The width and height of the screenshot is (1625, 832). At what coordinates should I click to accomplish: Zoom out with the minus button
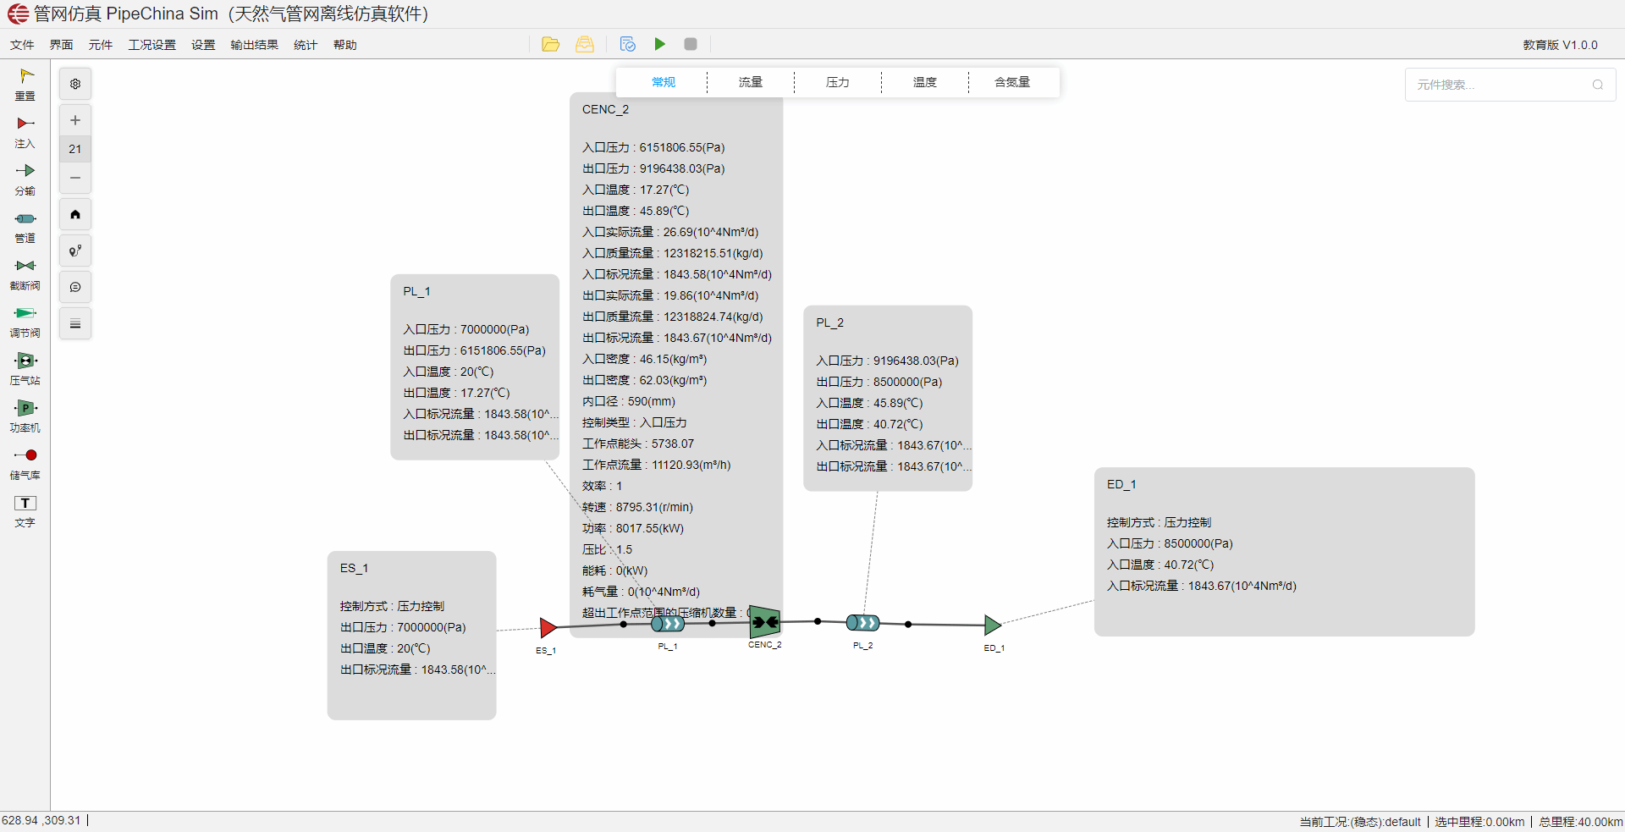[x=75, y=178]
